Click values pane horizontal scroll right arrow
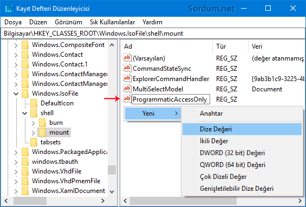Viewport: 306px width, 207px height. (300, 201)
